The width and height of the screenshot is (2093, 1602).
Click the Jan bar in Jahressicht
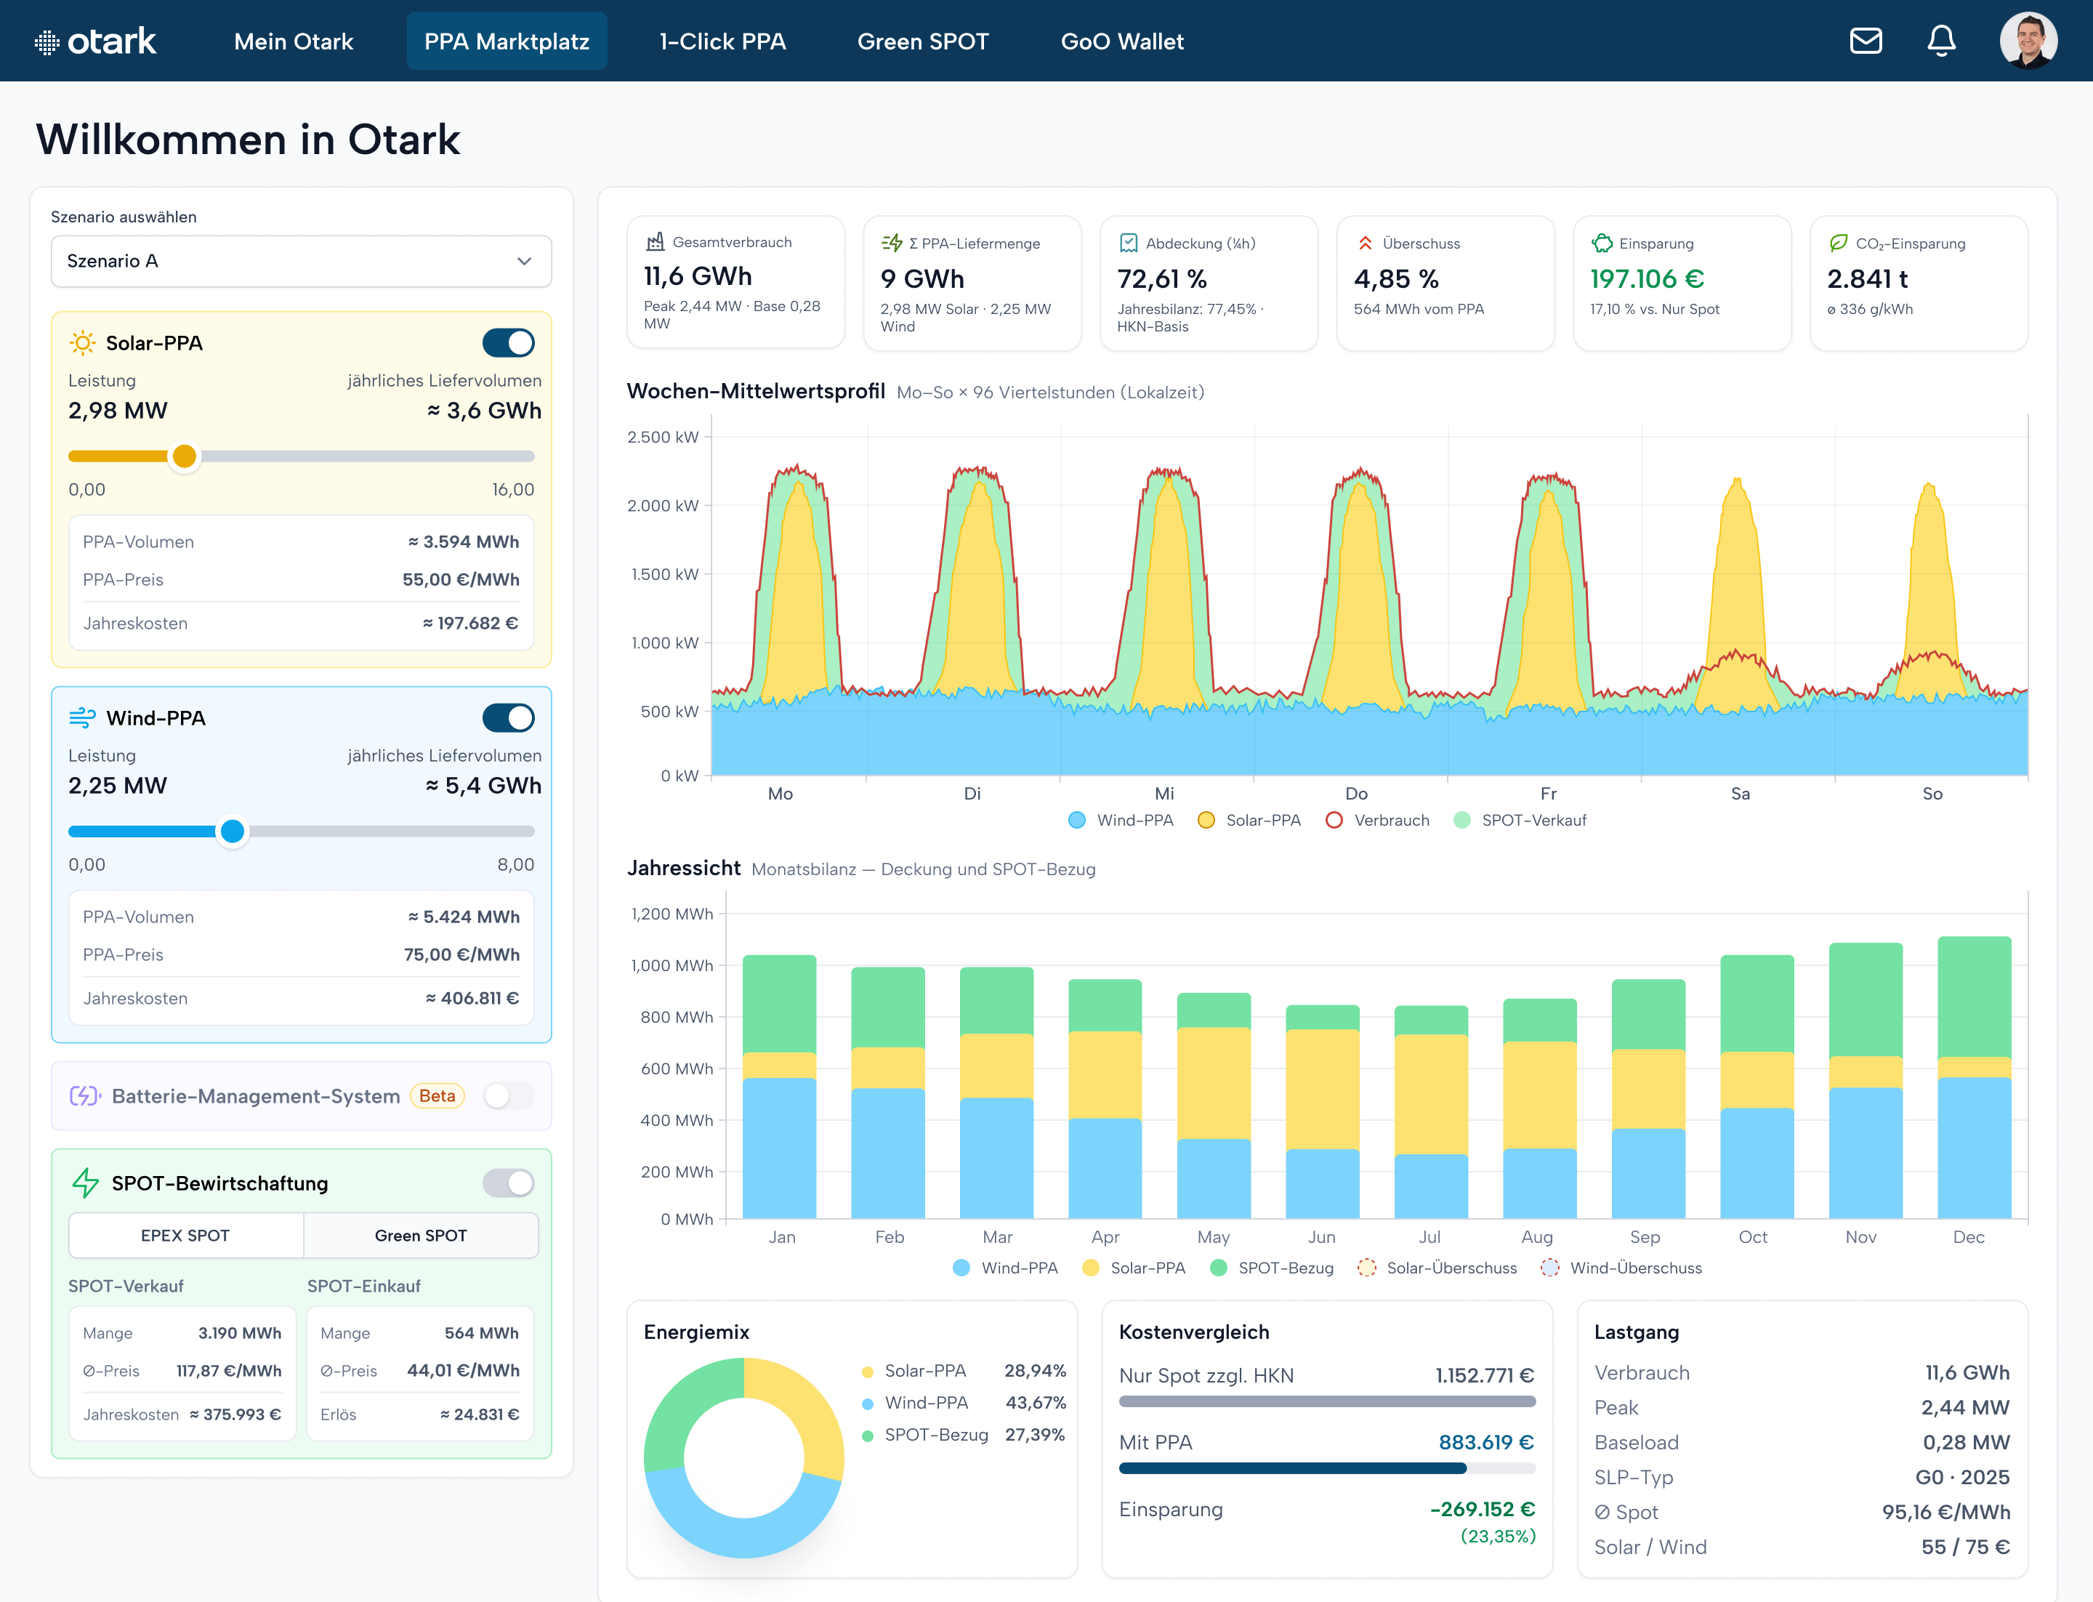click(779, 1087)
